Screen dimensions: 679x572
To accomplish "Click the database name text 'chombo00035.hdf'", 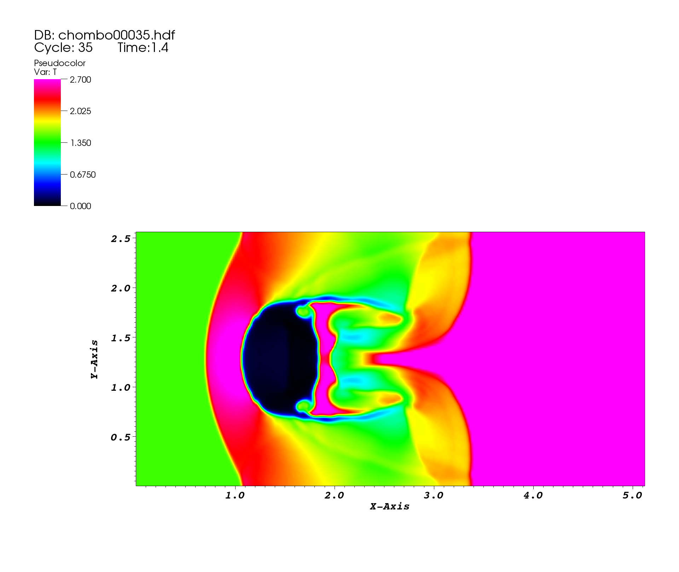I will pos(116,35).
